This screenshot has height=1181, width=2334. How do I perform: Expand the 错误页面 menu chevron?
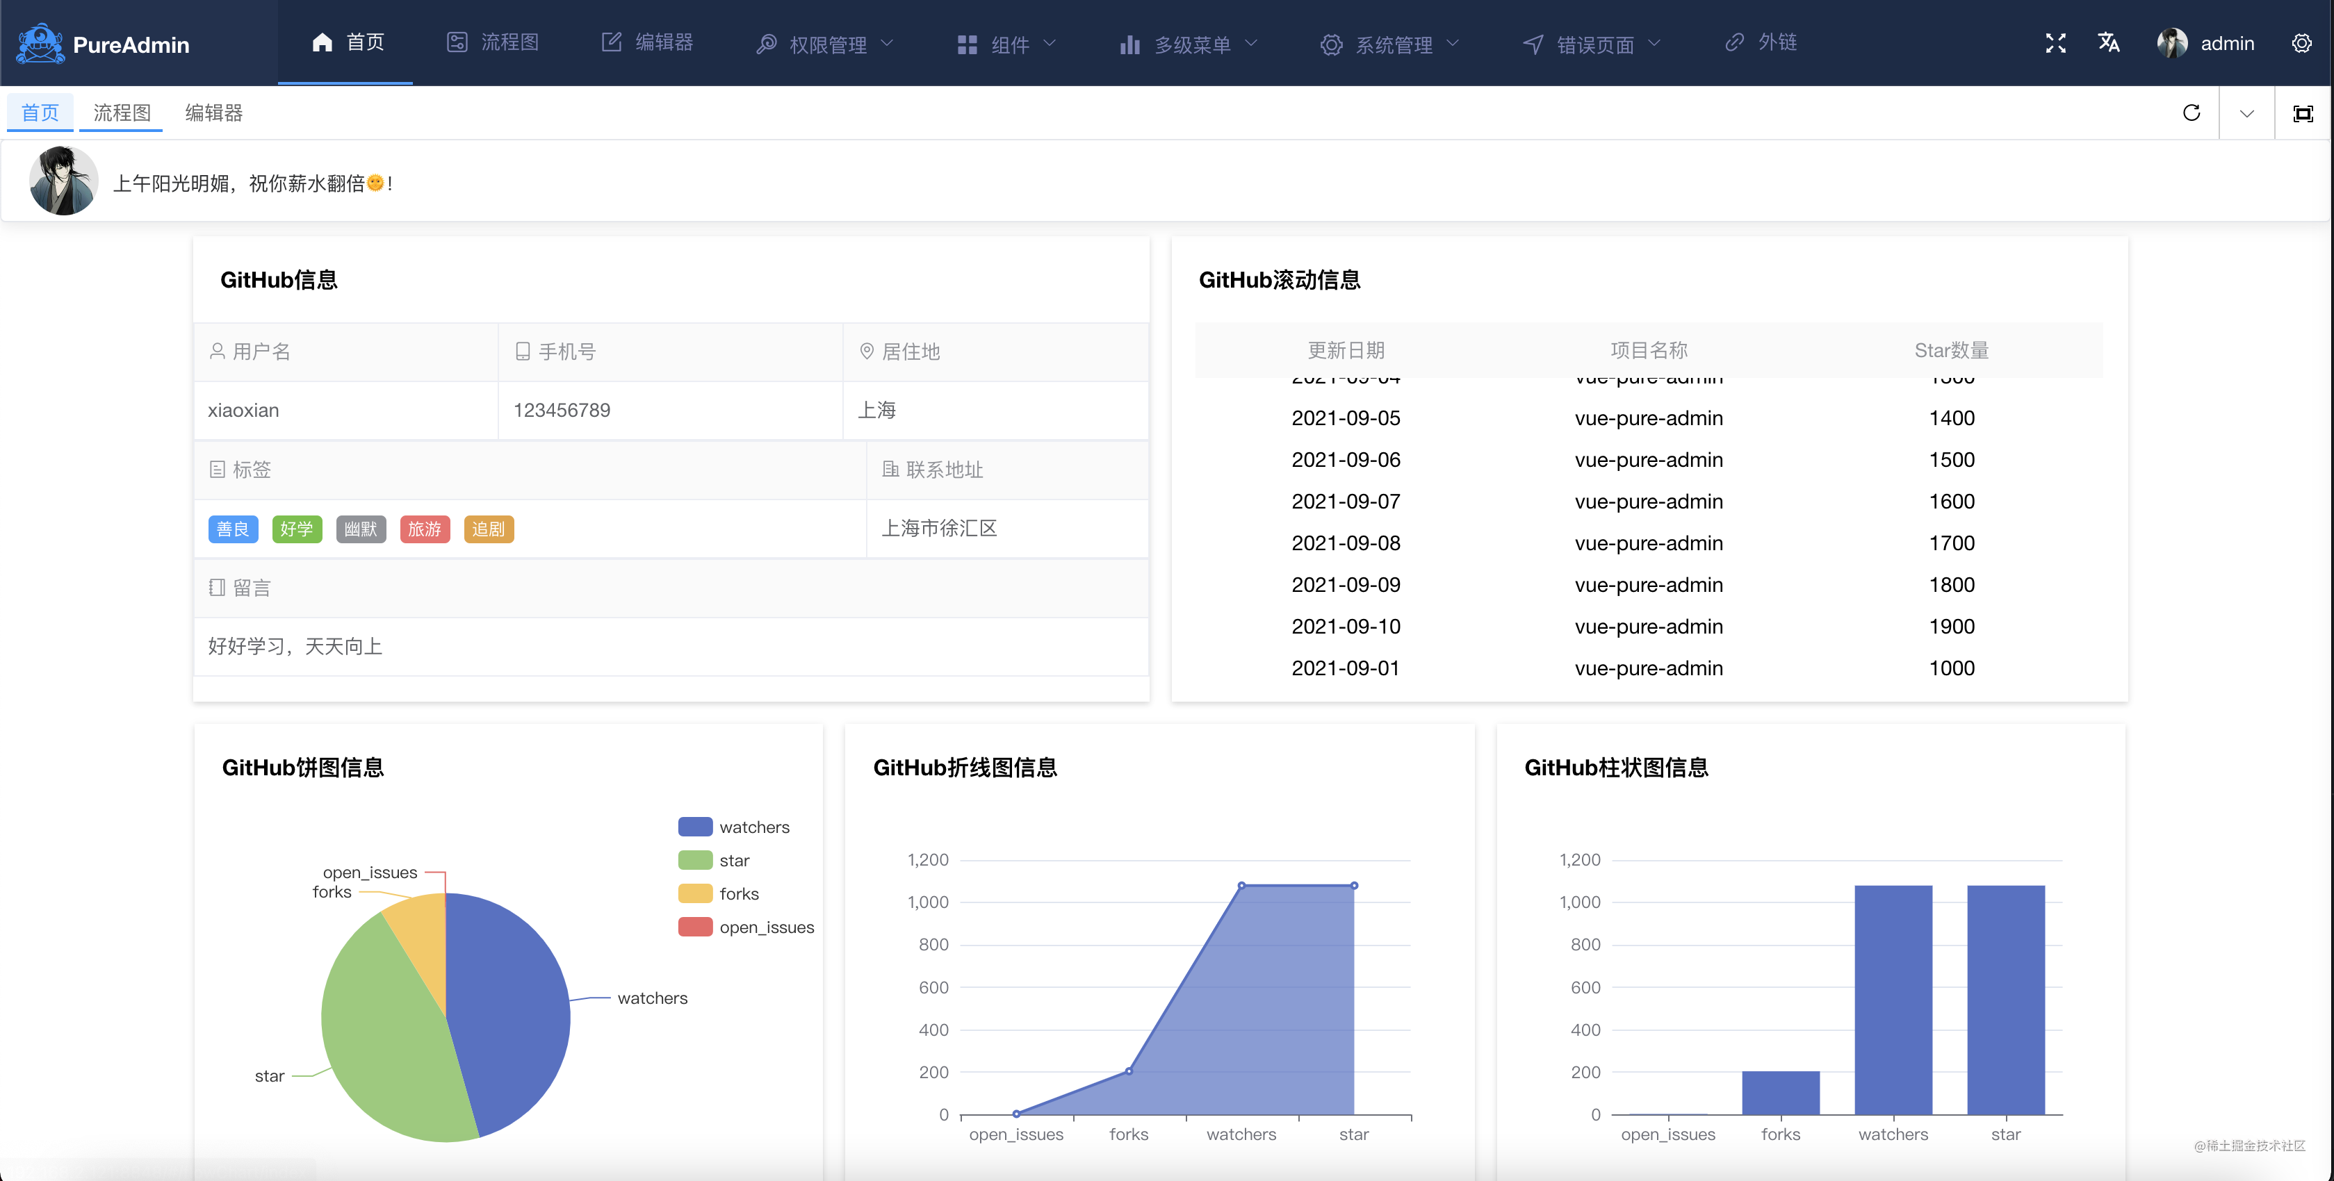pos(1654,44)
